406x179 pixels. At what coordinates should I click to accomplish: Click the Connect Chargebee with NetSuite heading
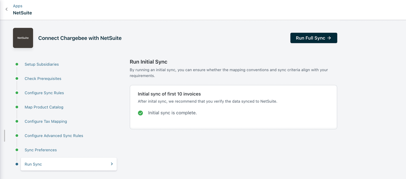pos(80,38)
